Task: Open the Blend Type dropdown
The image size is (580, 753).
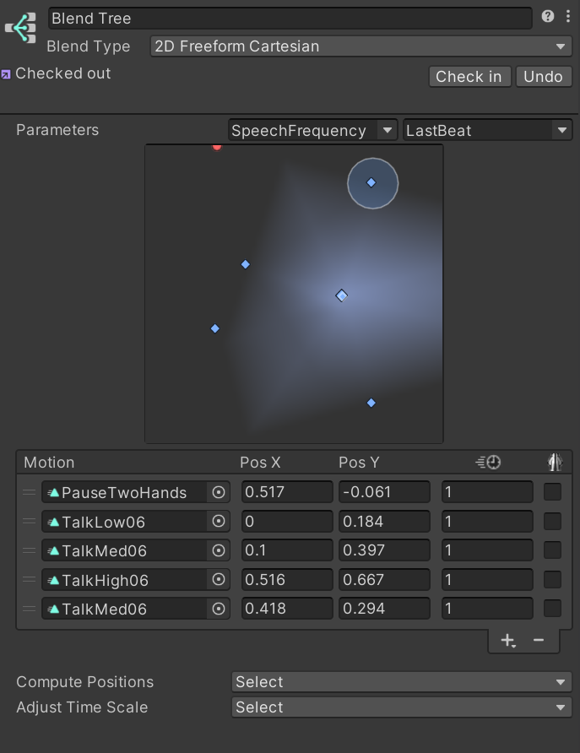Action: click(x=361, y=46)
